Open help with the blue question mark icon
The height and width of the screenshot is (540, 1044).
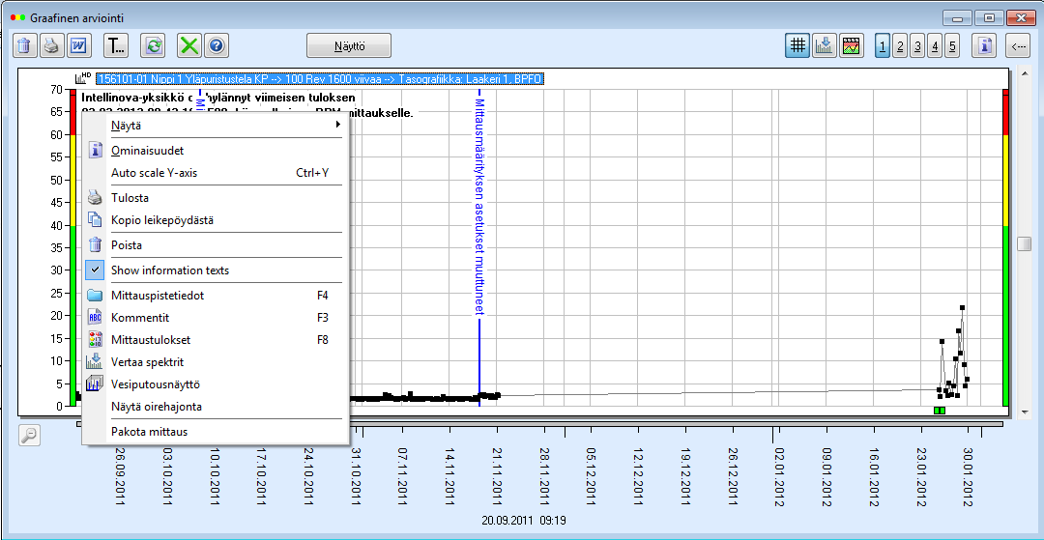pos(217,46)
